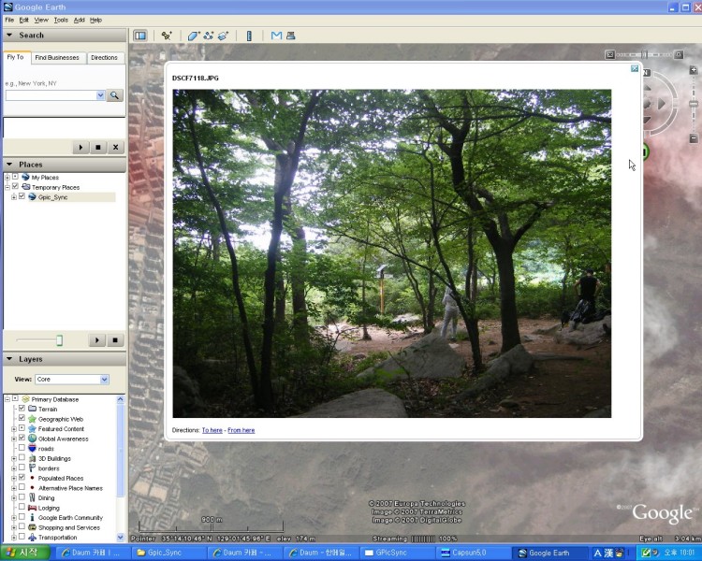Close the DSCF7118.JPG photo balloon
Viewport: 702px width, 561px height.
(x=635, y=68)
